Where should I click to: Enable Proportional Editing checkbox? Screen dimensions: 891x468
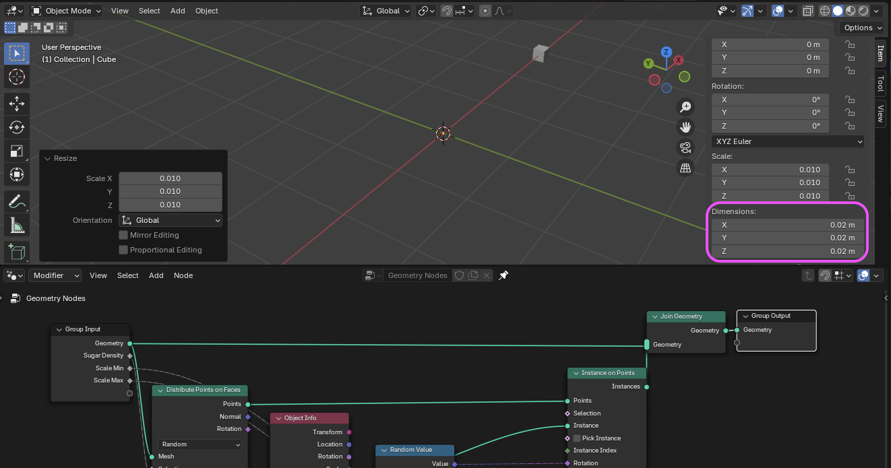(x=123, y=250)
